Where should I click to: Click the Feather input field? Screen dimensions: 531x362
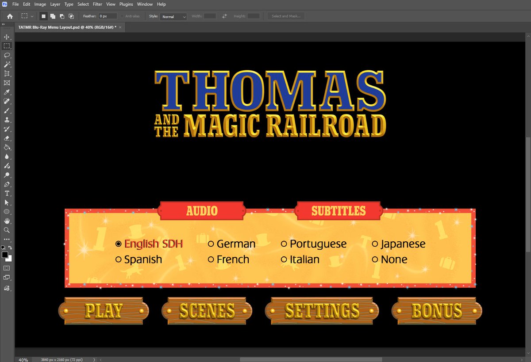point(108,16)
